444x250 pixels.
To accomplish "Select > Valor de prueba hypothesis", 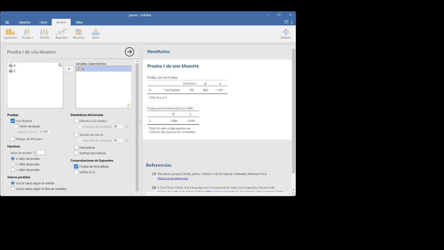I will coord(13,164).
